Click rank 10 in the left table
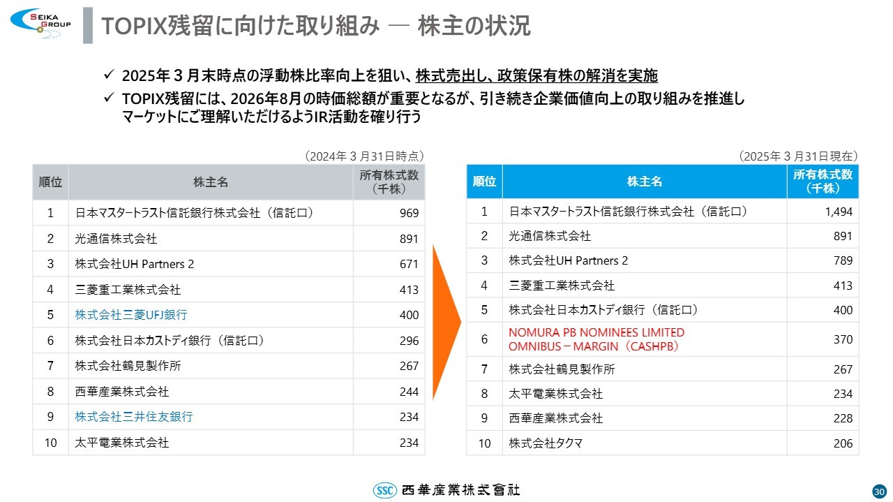The height and width of the screenshot is (502, 893). coord(50,443)
